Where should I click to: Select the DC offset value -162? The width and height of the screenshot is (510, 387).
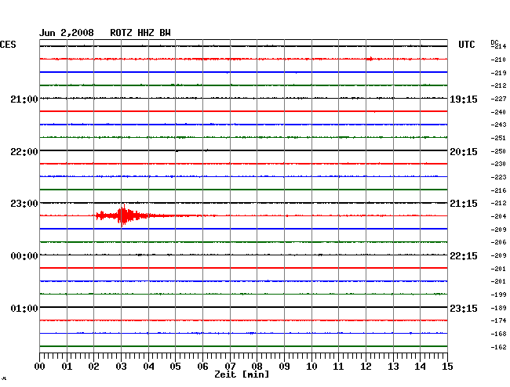pyautogui.click(x=498, y=347)
